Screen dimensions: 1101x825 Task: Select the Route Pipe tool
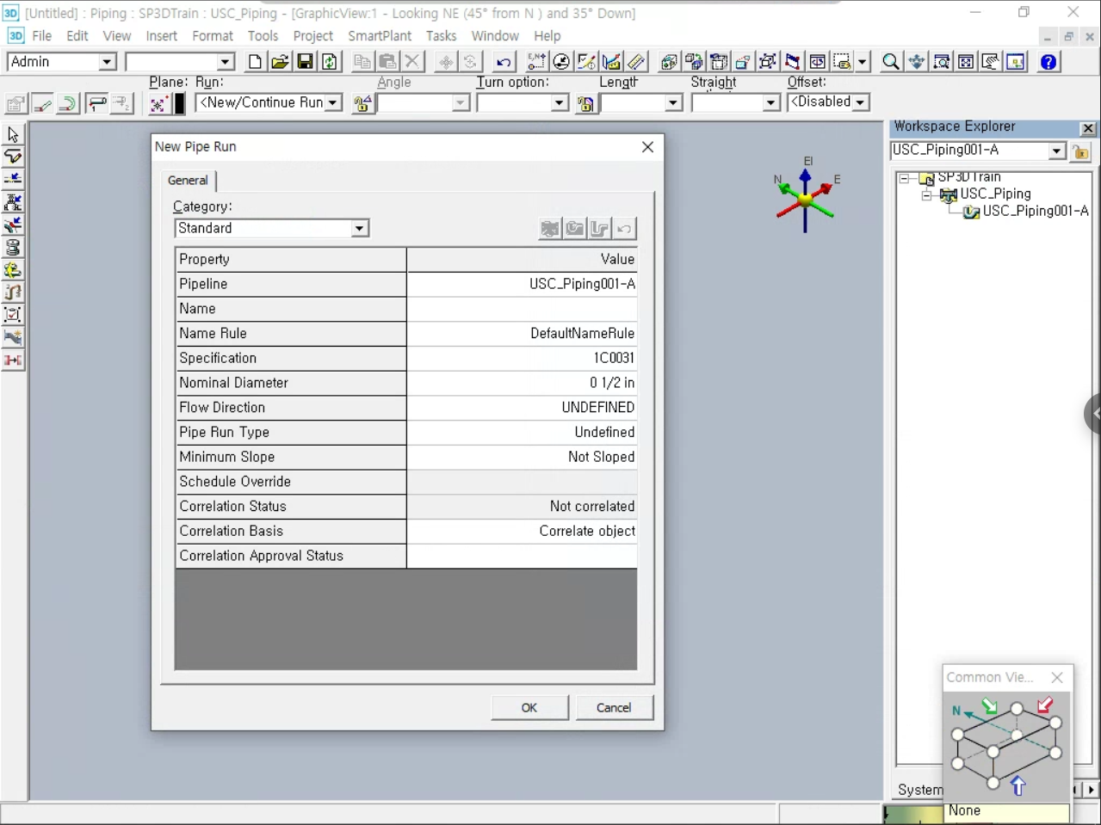pyautogui.click(x=13, y=157)
